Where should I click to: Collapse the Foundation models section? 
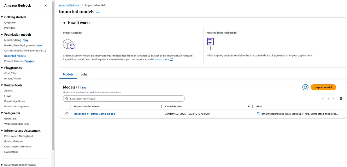coord(2,34)
